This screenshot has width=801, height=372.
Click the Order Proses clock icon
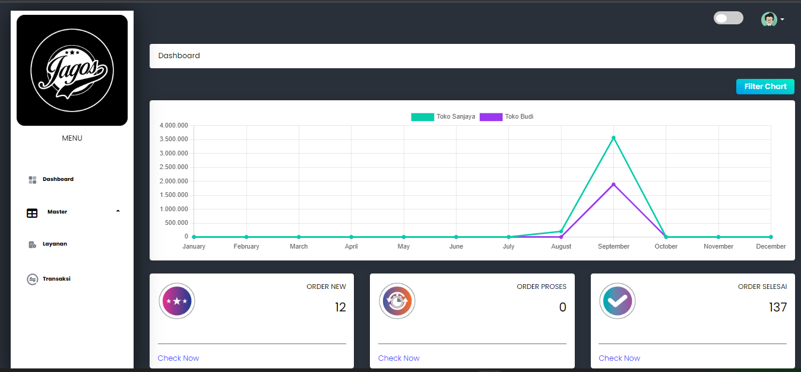pyautogui.click(x=397, y=301)
